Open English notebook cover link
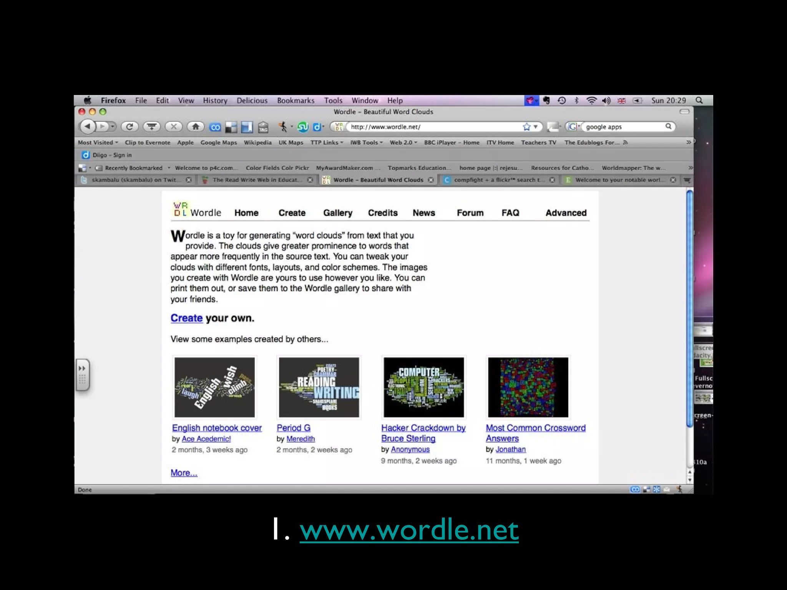This screenshot has width=787, height=590. point(217,428)
